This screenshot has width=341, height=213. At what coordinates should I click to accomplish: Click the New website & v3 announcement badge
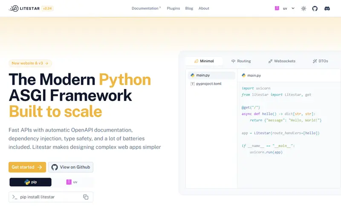point(30,63)
